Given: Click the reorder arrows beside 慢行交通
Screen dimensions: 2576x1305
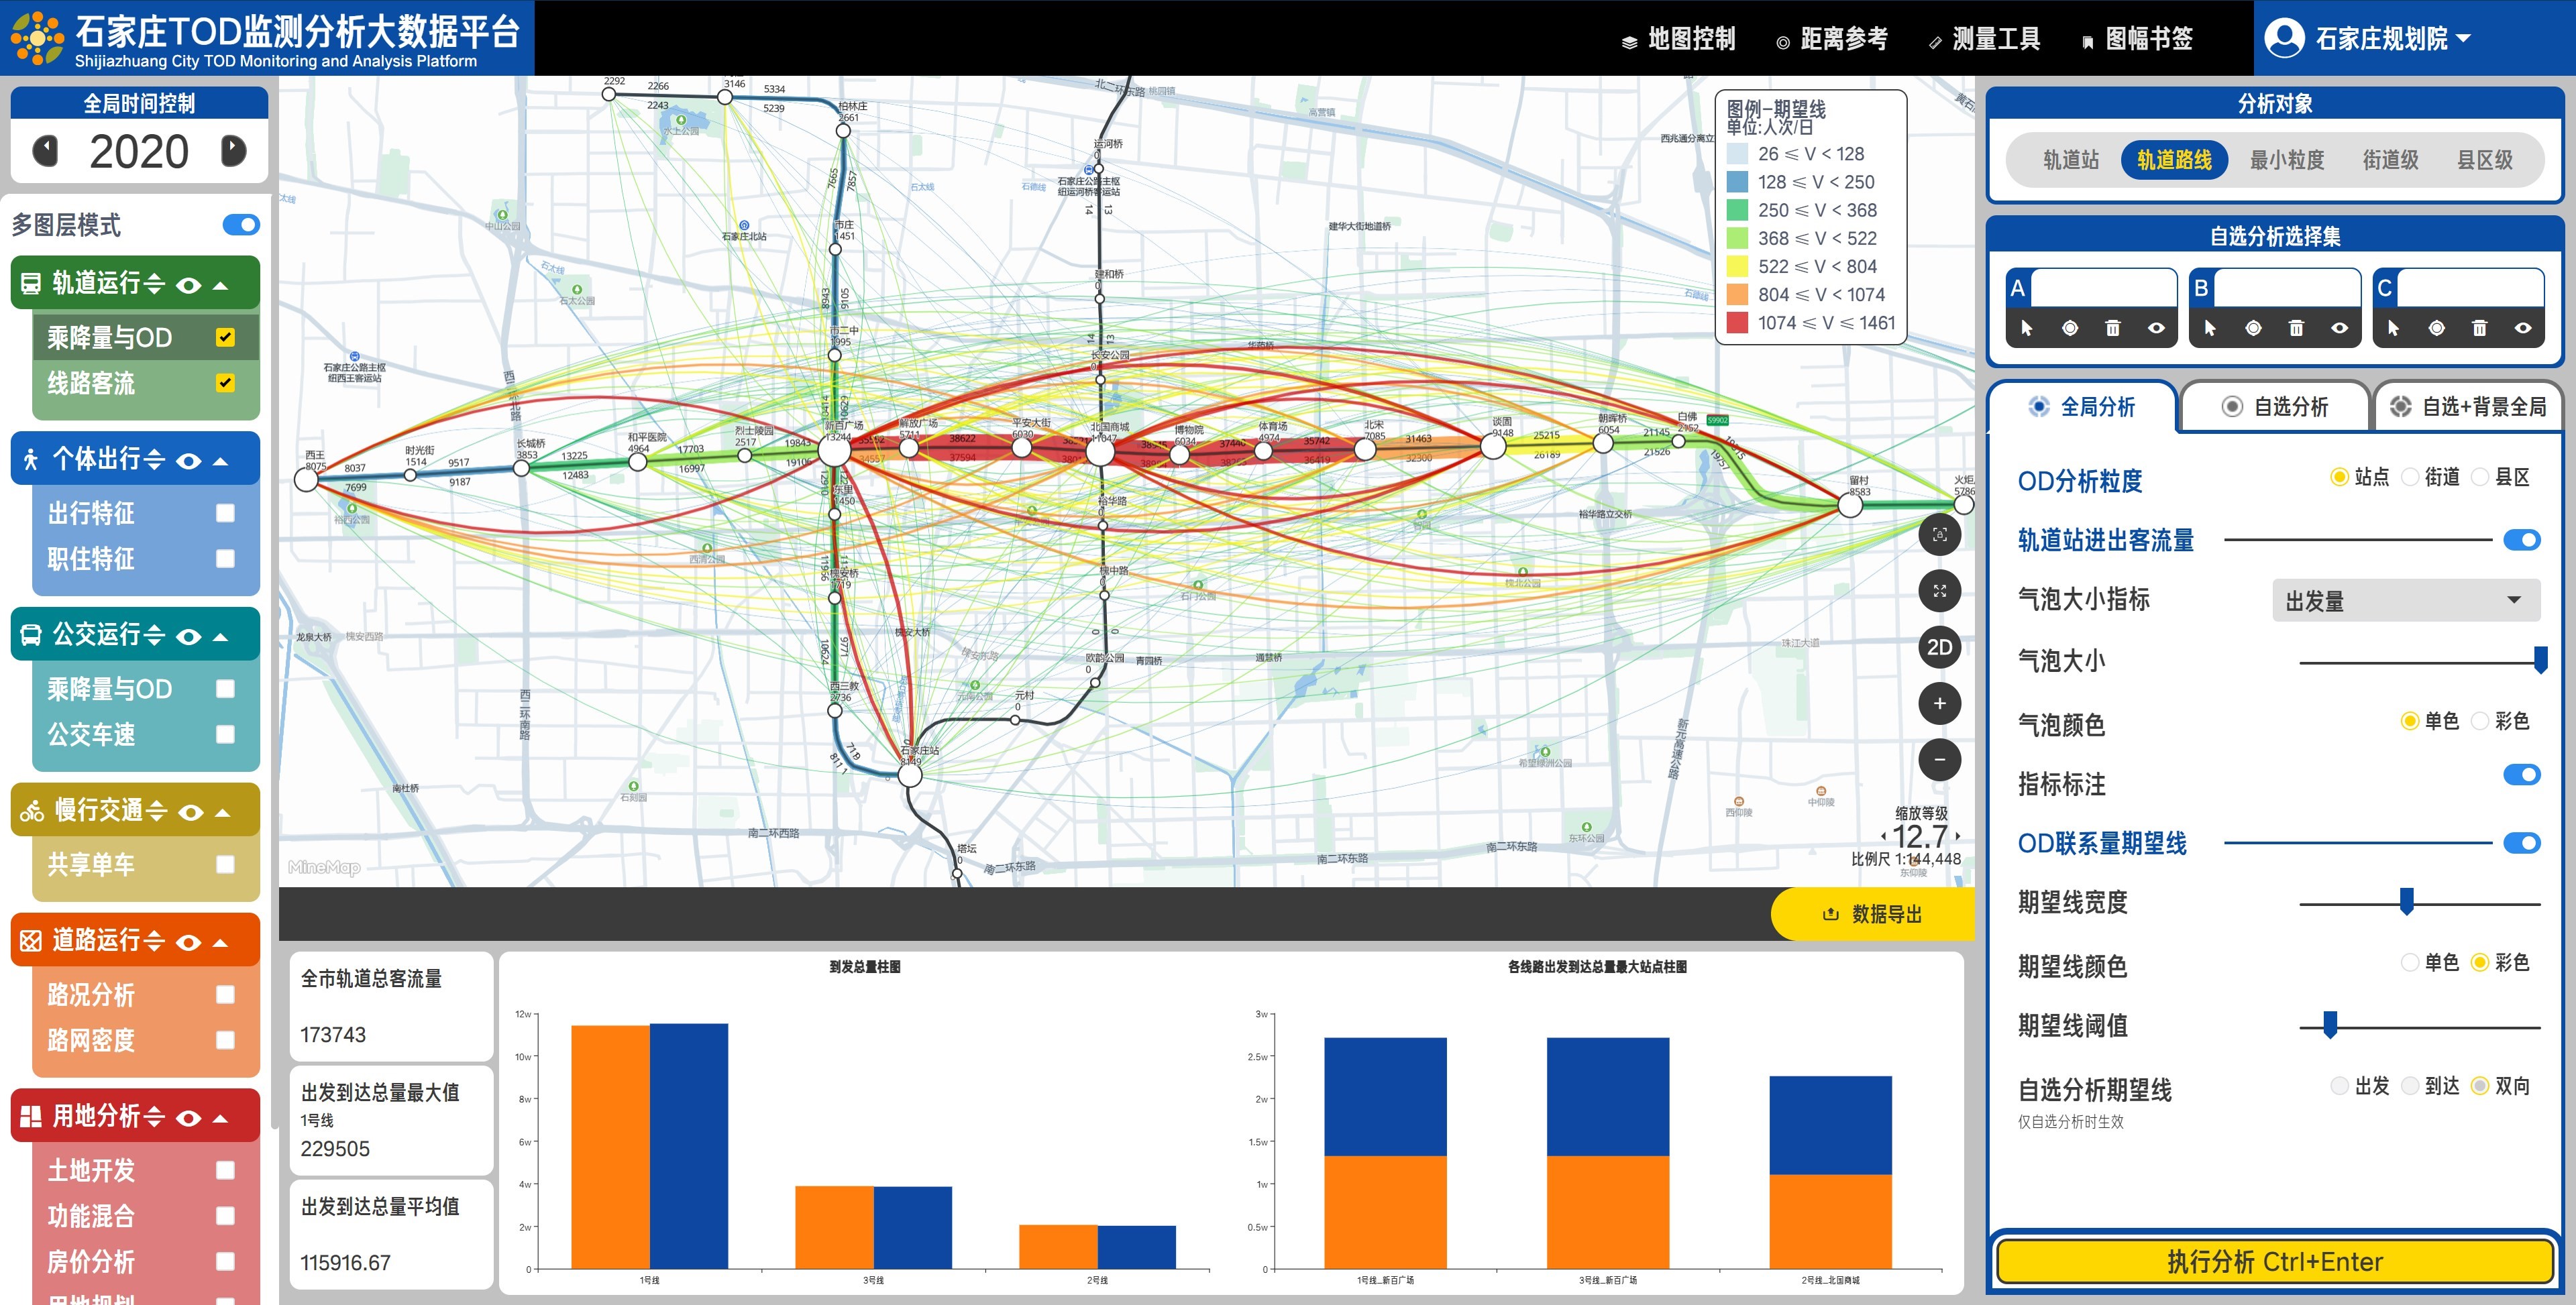Looking at the screenshot, I should [x=156, y=811].
